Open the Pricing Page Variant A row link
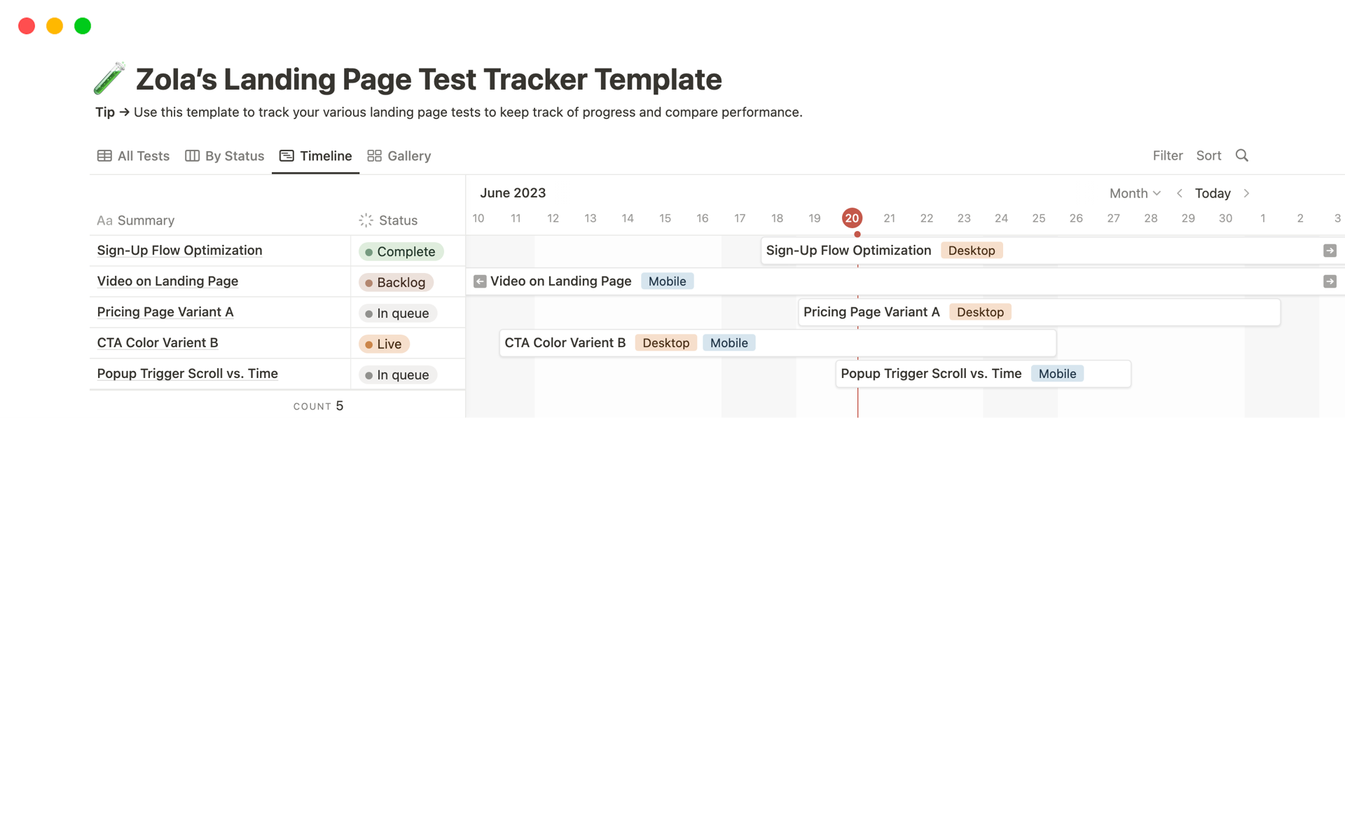 pos(165,312)
